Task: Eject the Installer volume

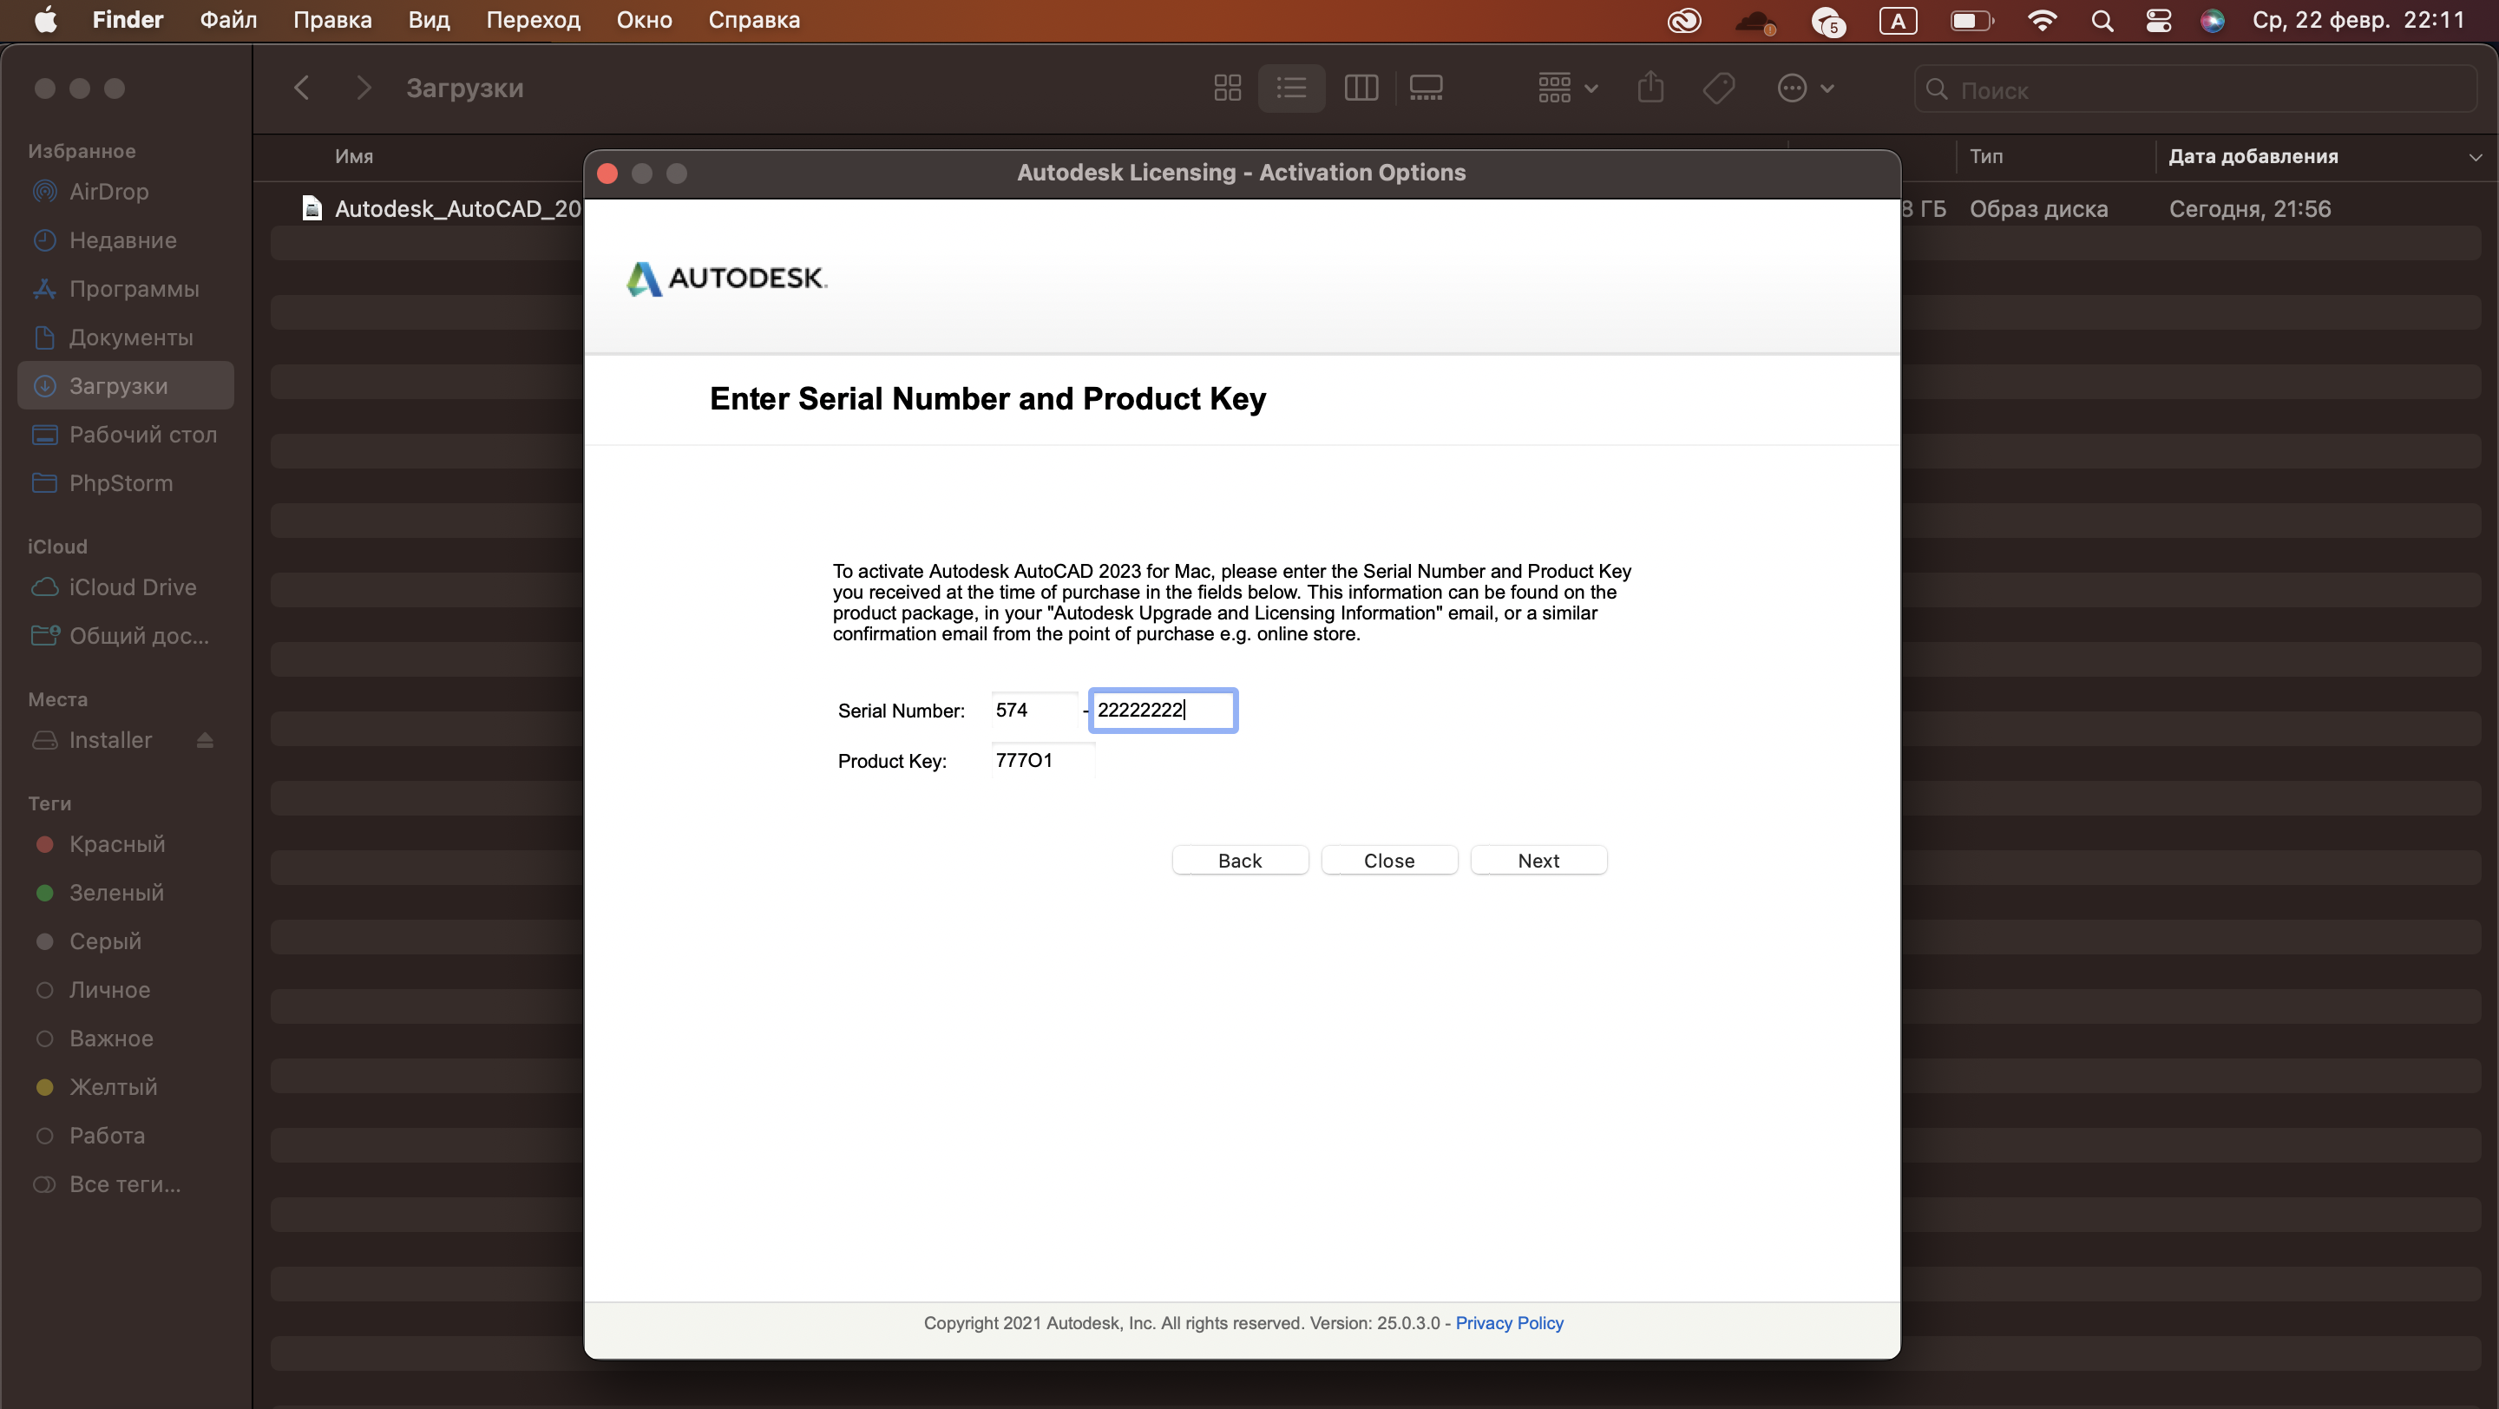Action: (x=205, y=741)
